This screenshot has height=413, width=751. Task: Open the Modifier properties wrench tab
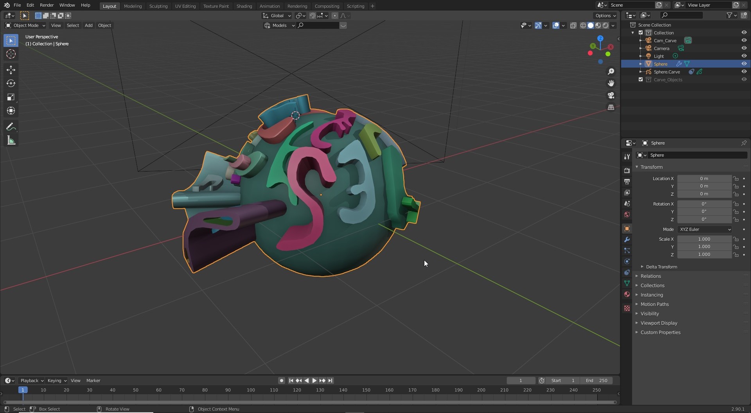627,240
